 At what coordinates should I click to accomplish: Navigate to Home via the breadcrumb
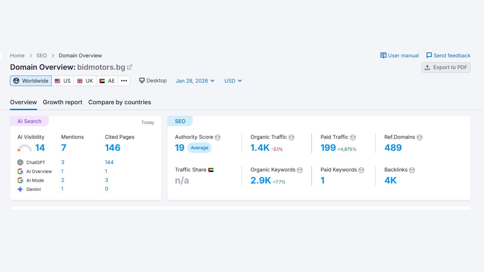pyautogui.click(x=17, y=55)
